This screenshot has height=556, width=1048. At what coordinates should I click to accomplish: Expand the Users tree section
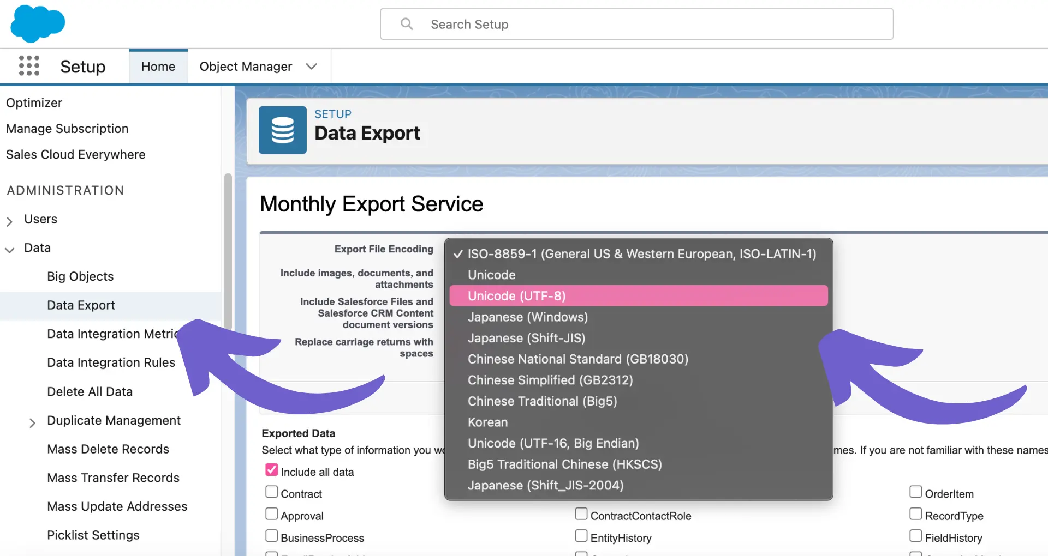point(9,221)
